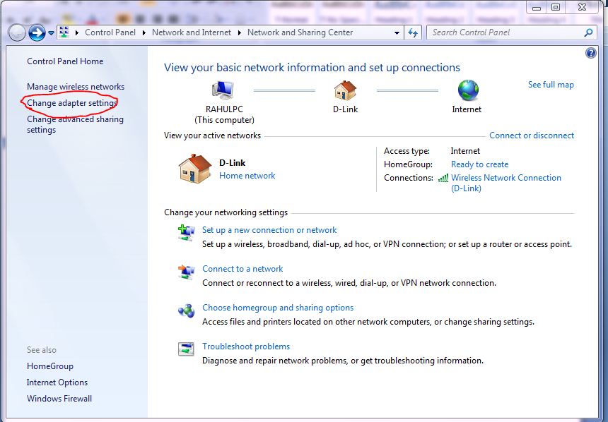Click the Set up a new connection icon
Viewport: 608px width, 422px height.
click(x=186, y=233)
